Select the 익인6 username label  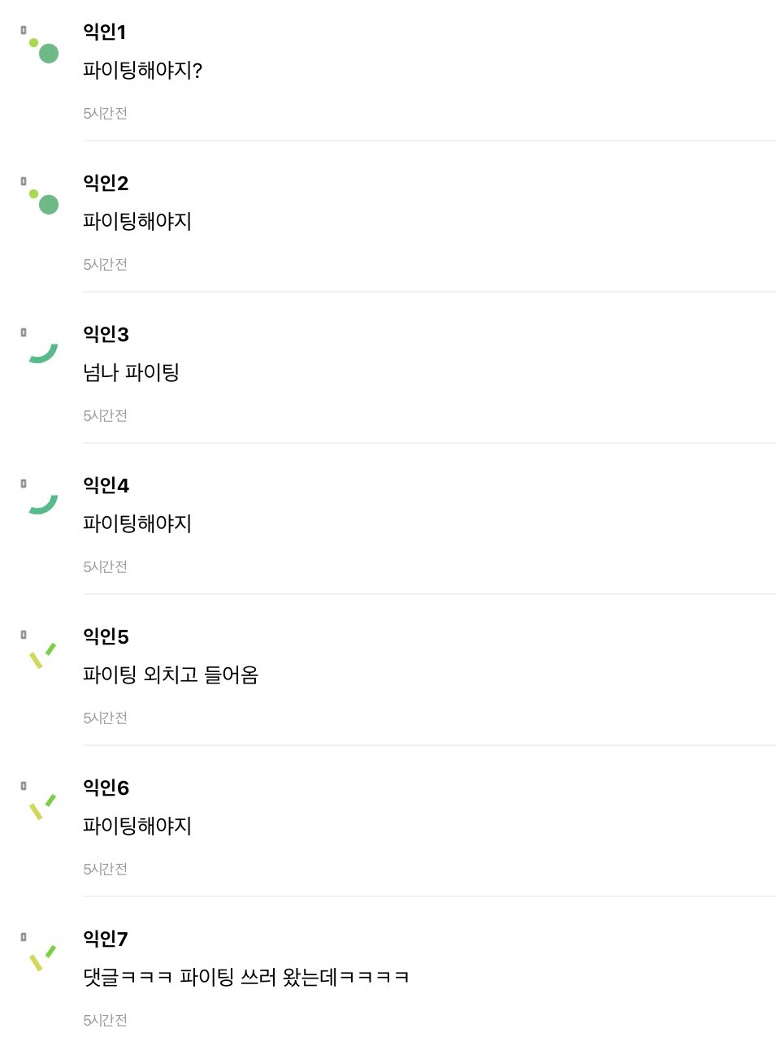point(106,788)
